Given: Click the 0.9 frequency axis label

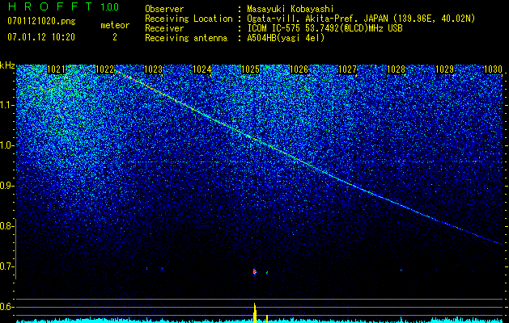Looking at the screenshot, I should pos(7,186).
